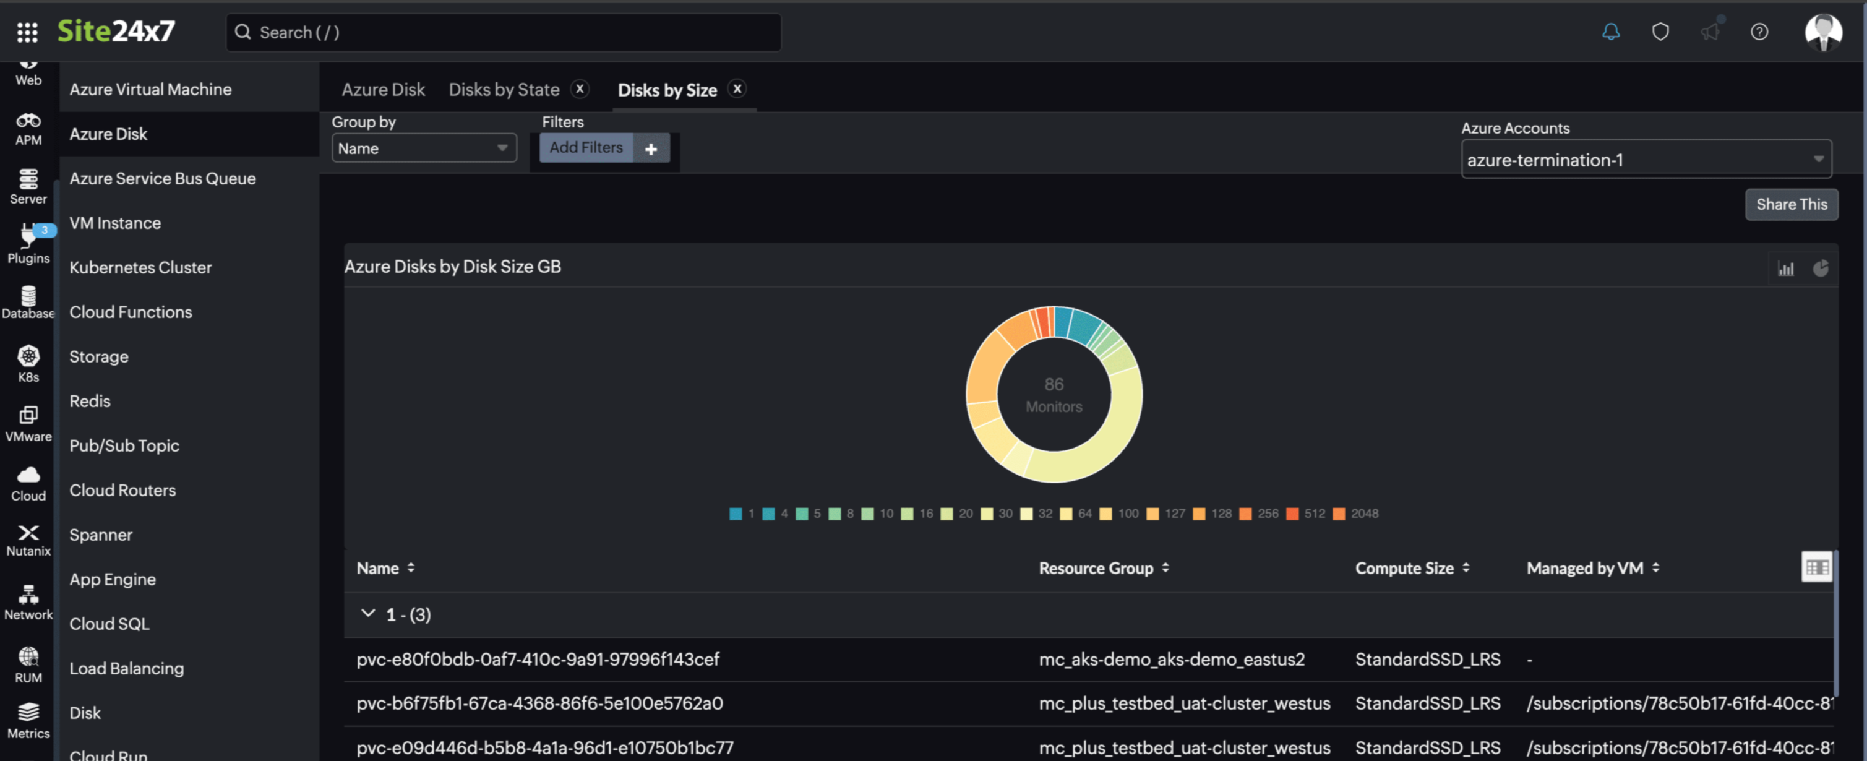Open the Group by Name dropdown
This screenshot has width=1867, height=761.
(x=424, y=148)
